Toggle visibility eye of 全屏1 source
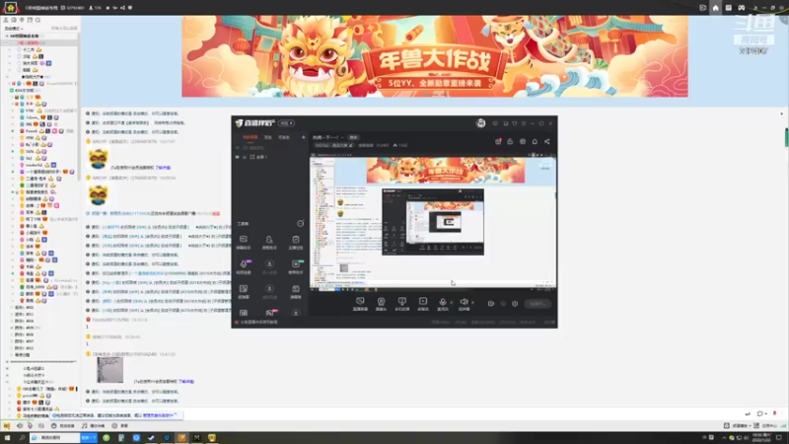Screen dimensions: 789x444 (237, 157)
